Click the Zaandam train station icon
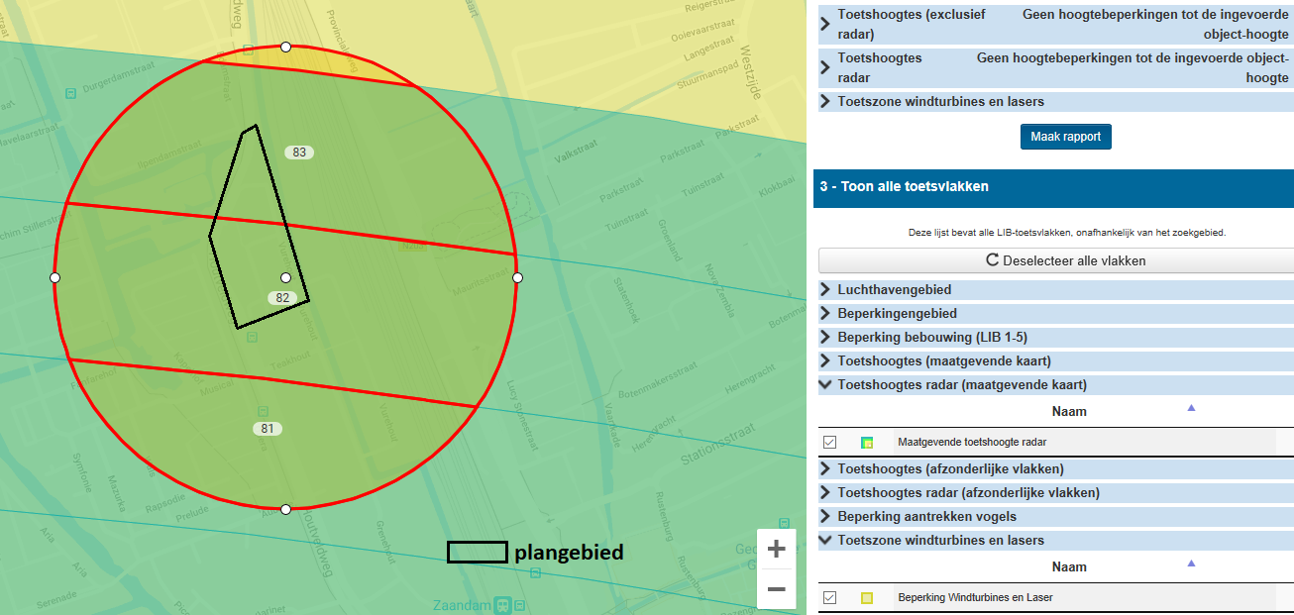The height and width of the screenshot is (615, 1294). tap(503, 604)
